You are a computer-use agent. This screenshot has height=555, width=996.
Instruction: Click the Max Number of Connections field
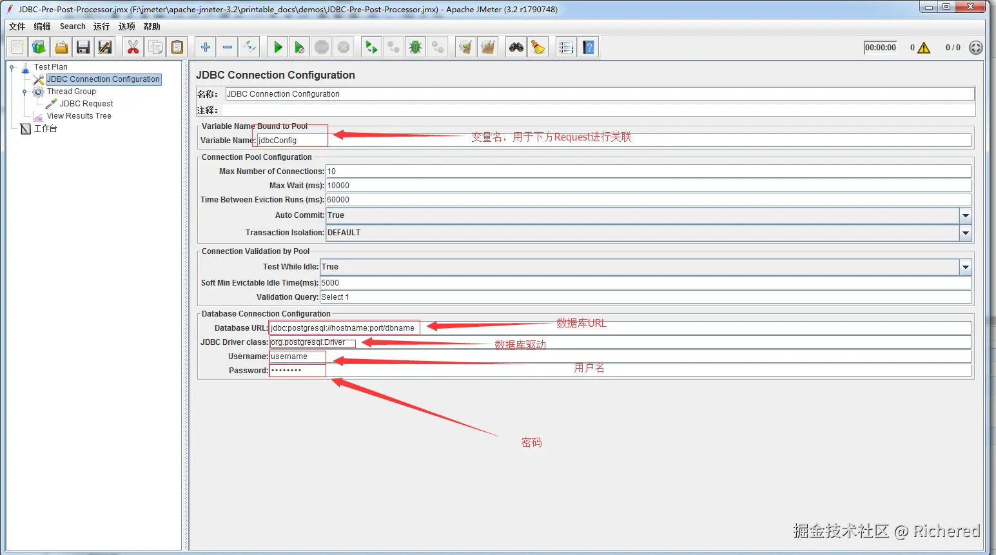tap(649, 171)
